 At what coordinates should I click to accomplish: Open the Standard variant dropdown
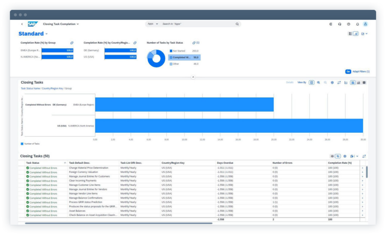point(46,34)
